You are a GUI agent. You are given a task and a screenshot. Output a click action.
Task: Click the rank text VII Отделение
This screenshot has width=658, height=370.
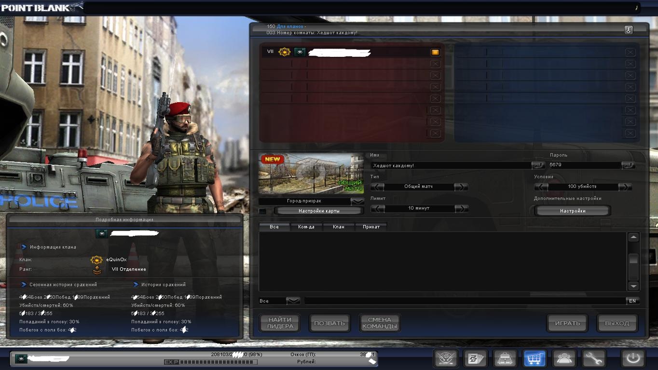pyautogui.click(x=129, y=269)
